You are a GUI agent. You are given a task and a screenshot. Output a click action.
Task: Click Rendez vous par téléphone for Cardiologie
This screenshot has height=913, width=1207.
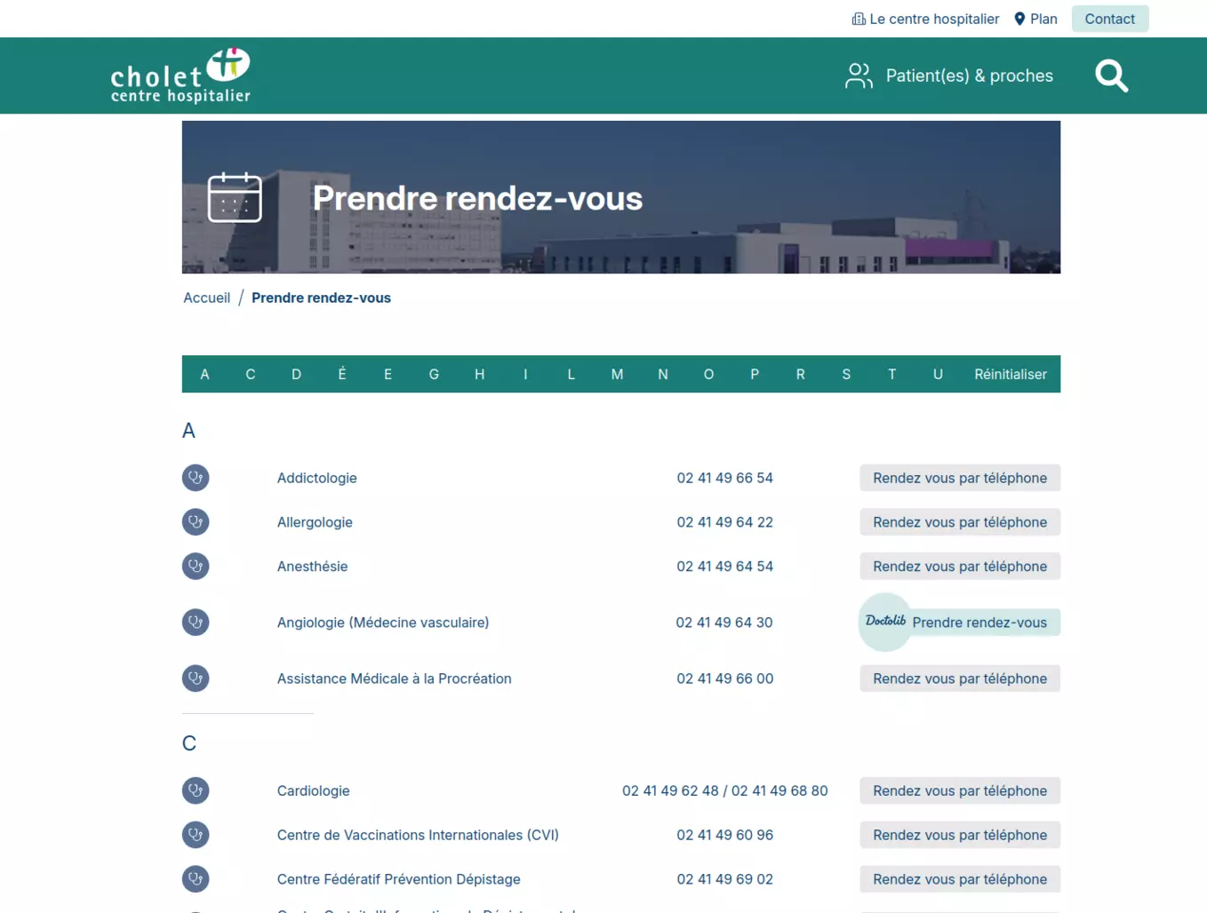[959, 790]
